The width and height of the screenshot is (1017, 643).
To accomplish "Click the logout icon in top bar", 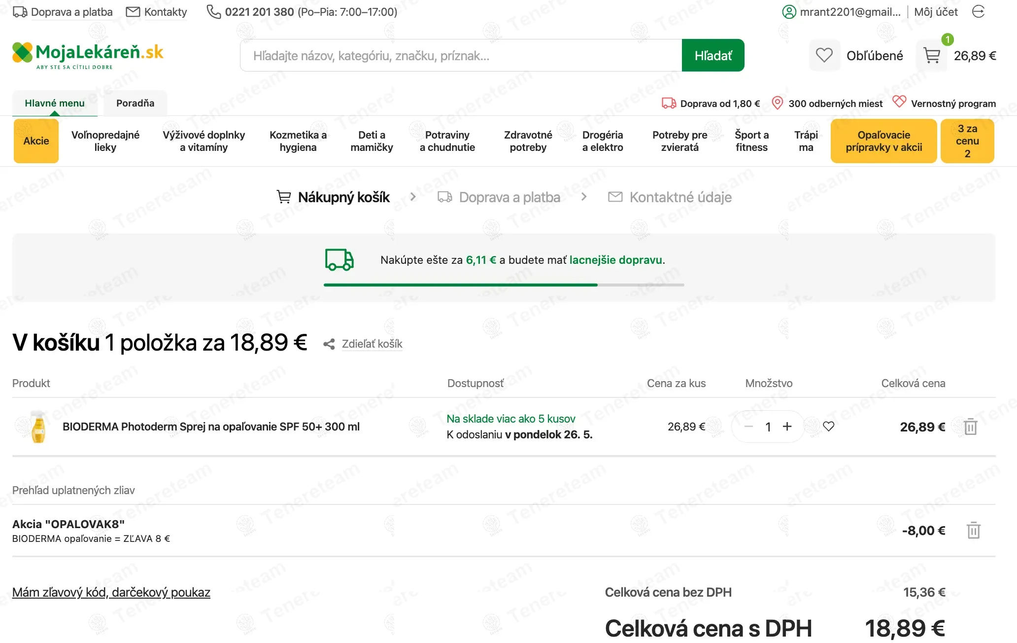I will [979, 12].
